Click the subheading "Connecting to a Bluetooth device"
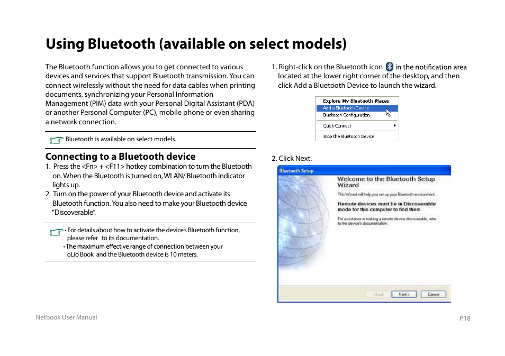 tap(121, 157)
